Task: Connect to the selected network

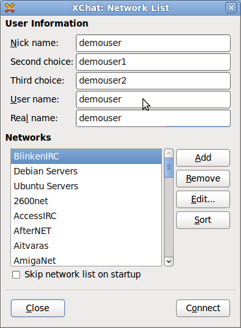Action: coord(203,308)
